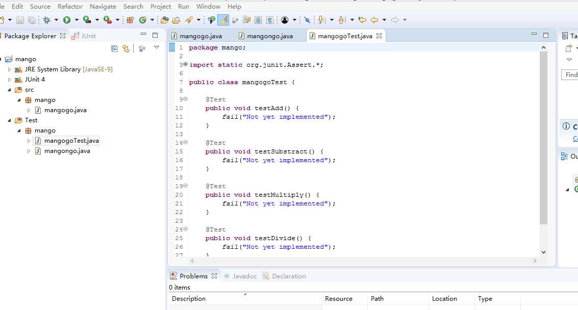Toggle Block Selection Mode icon
The height and width of the screenshot is (310, 578).
[x=258, y=20]
